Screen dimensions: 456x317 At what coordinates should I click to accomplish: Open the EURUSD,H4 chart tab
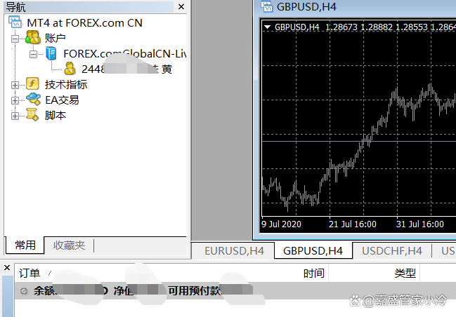(x=234, y=251)
